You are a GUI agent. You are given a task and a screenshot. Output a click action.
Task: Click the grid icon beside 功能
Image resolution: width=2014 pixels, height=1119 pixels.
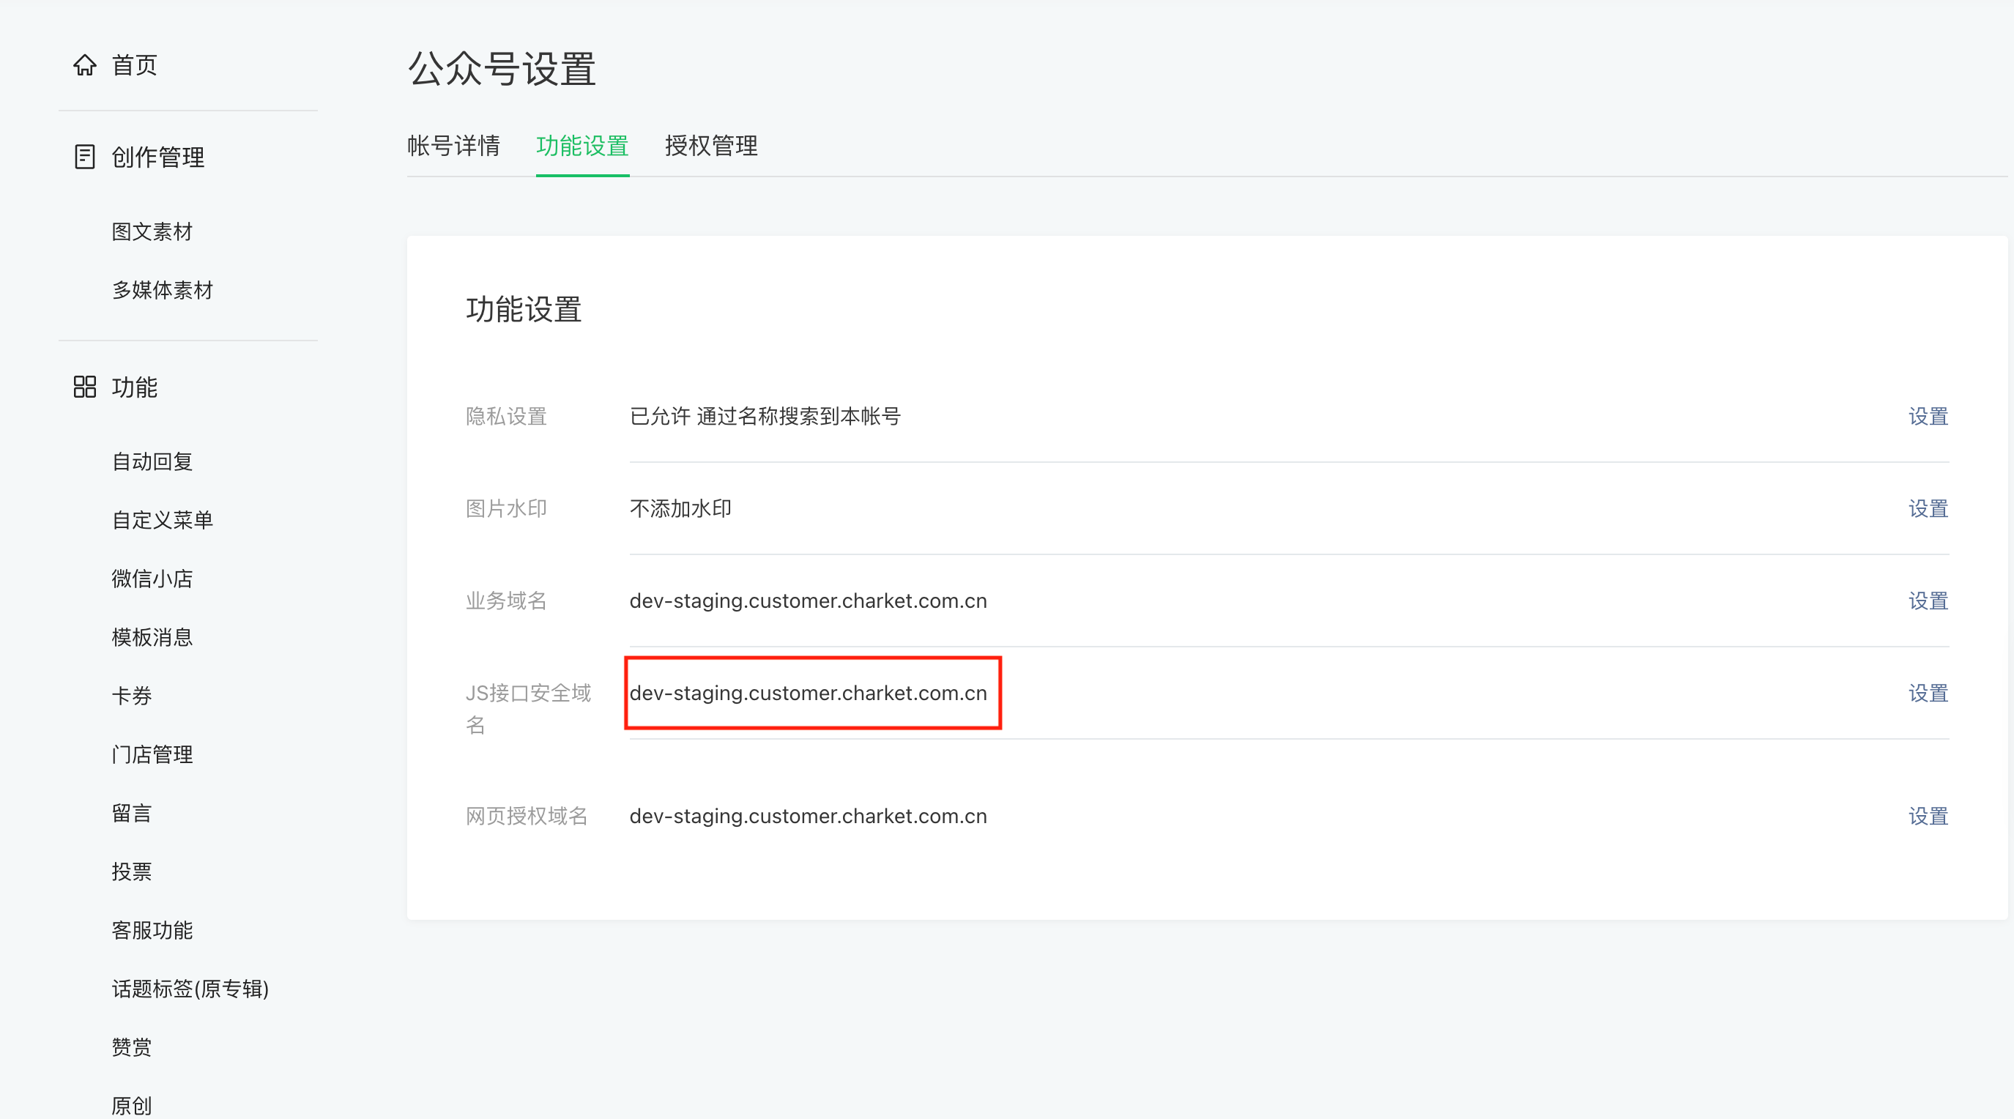(84, 386)
